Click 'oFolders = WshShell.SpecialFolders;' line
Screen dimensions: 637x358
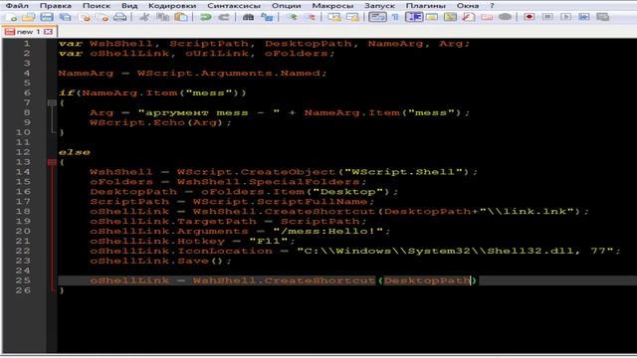click(228, 182)
